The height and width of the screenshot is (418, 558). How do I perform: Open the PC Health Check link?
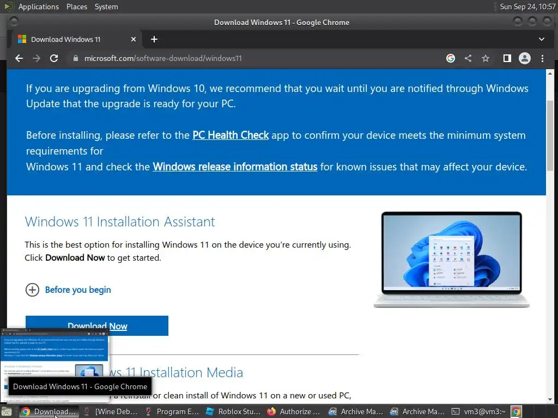(231, 135)
